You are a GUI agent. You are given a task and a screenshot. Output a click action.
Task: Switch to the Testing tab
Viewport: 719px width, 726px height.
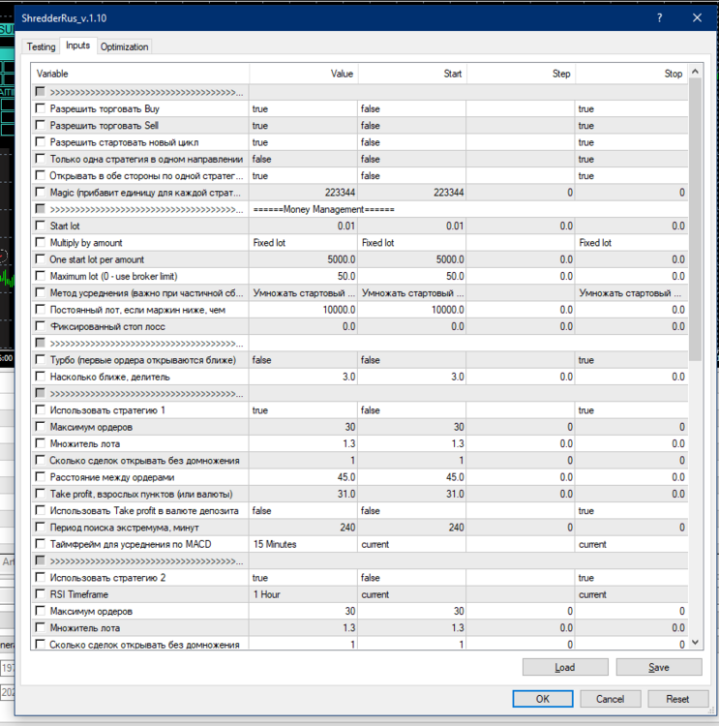41,46
